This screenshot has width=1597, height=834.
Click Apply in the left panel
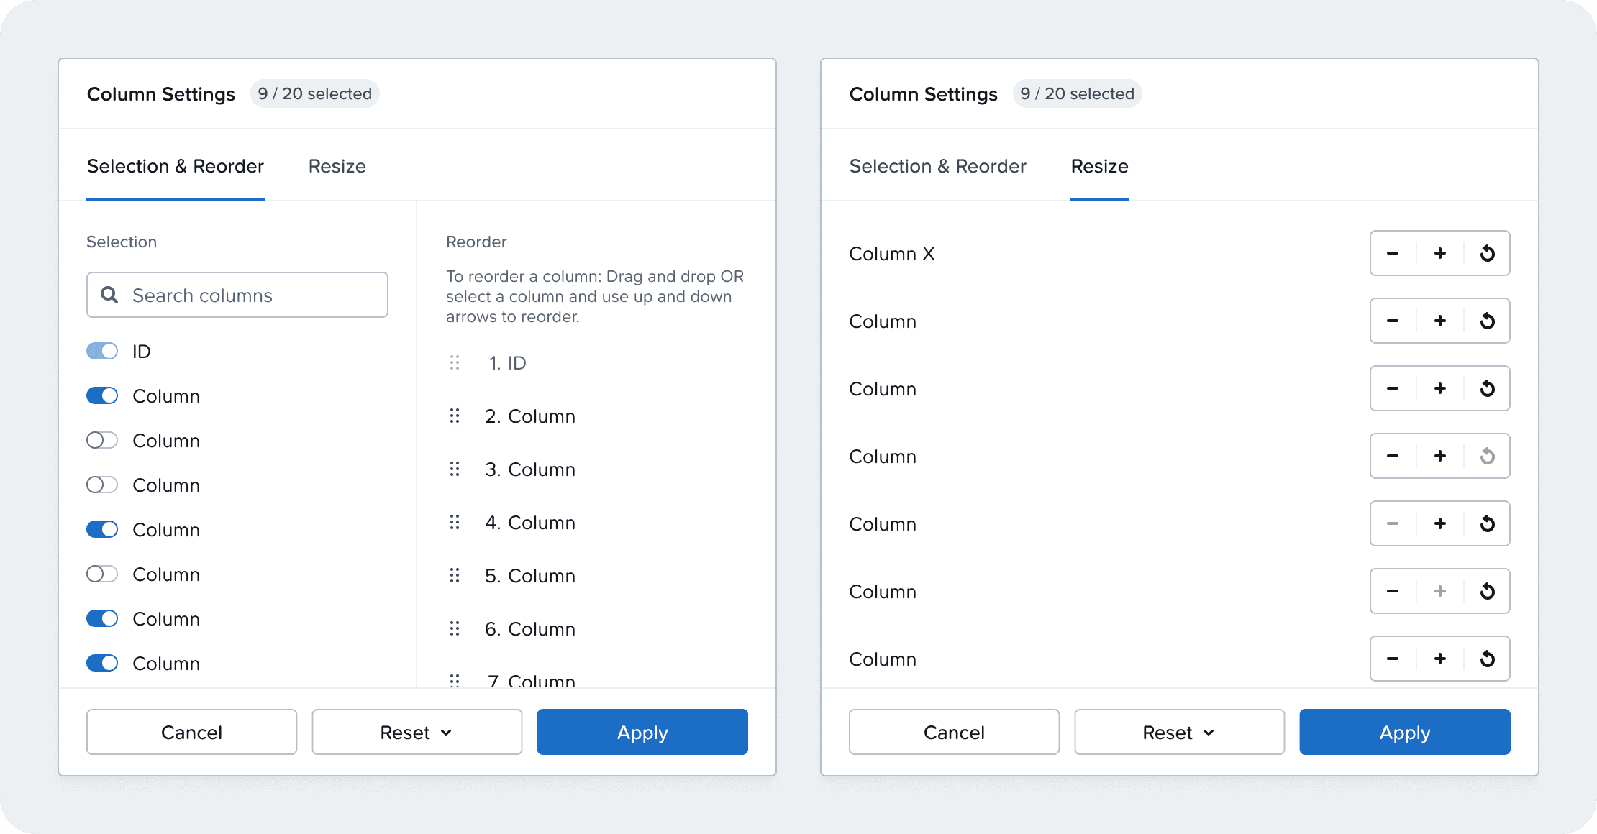coord(642,732)
